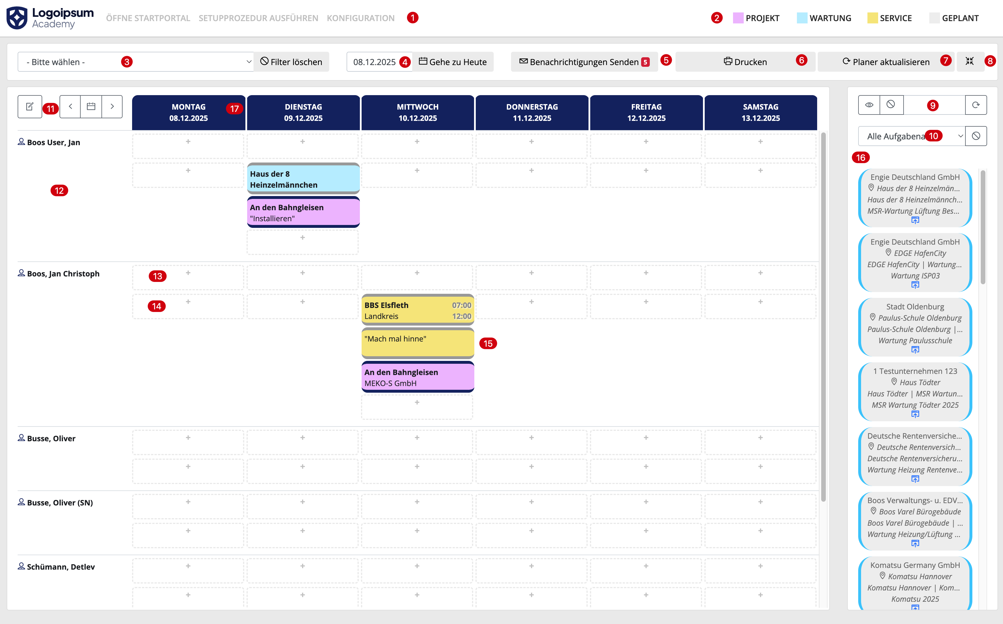The width and height of the screenshot is (1003, 624).
Task: Clear task type filter with the ban icon
Action: [x=976, y=136]
